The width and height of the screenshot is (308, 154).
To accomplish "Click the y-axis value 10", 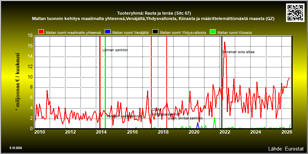I will point(30,77).
